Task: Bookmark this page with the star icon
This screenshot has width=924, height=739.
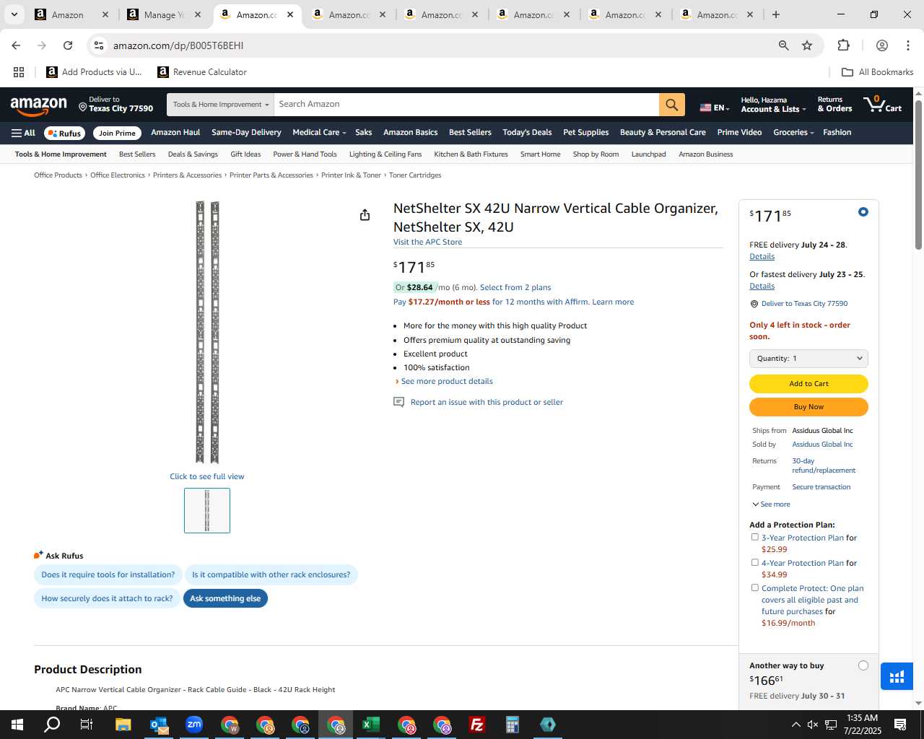Action: pos(807,45)
